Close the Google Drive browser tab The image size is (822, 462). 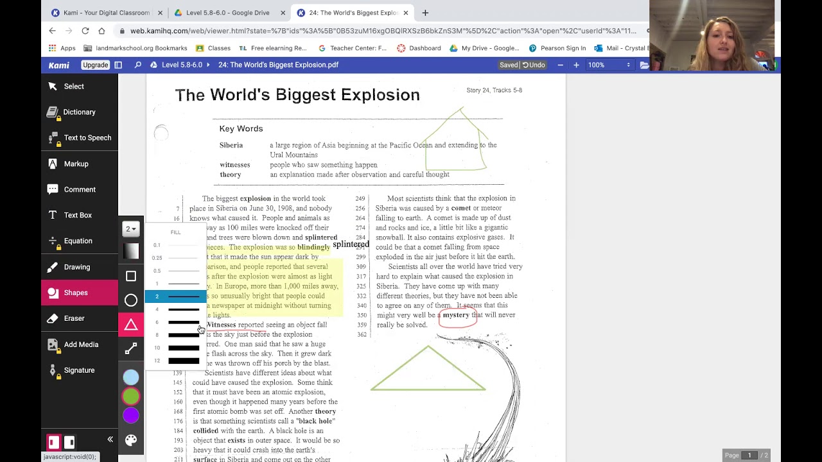click(x=283, y=13)
